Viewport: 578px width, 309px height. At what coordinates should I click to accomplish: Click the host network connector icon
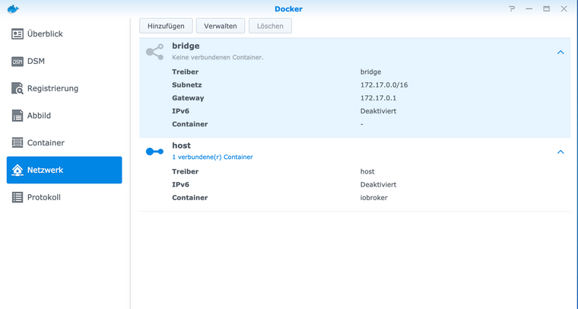click(155, 151)
